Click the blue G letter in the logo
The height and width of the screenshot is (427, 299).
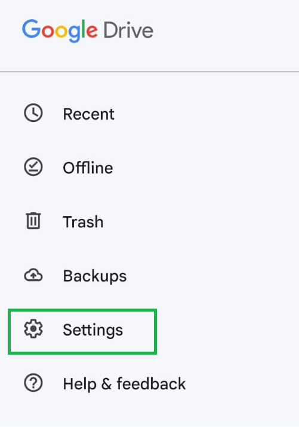pyautogui.click(x=32, y=29)
